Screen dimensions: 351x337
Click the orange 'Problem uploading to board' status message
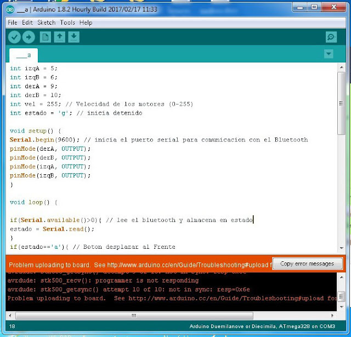click(140, 265)
